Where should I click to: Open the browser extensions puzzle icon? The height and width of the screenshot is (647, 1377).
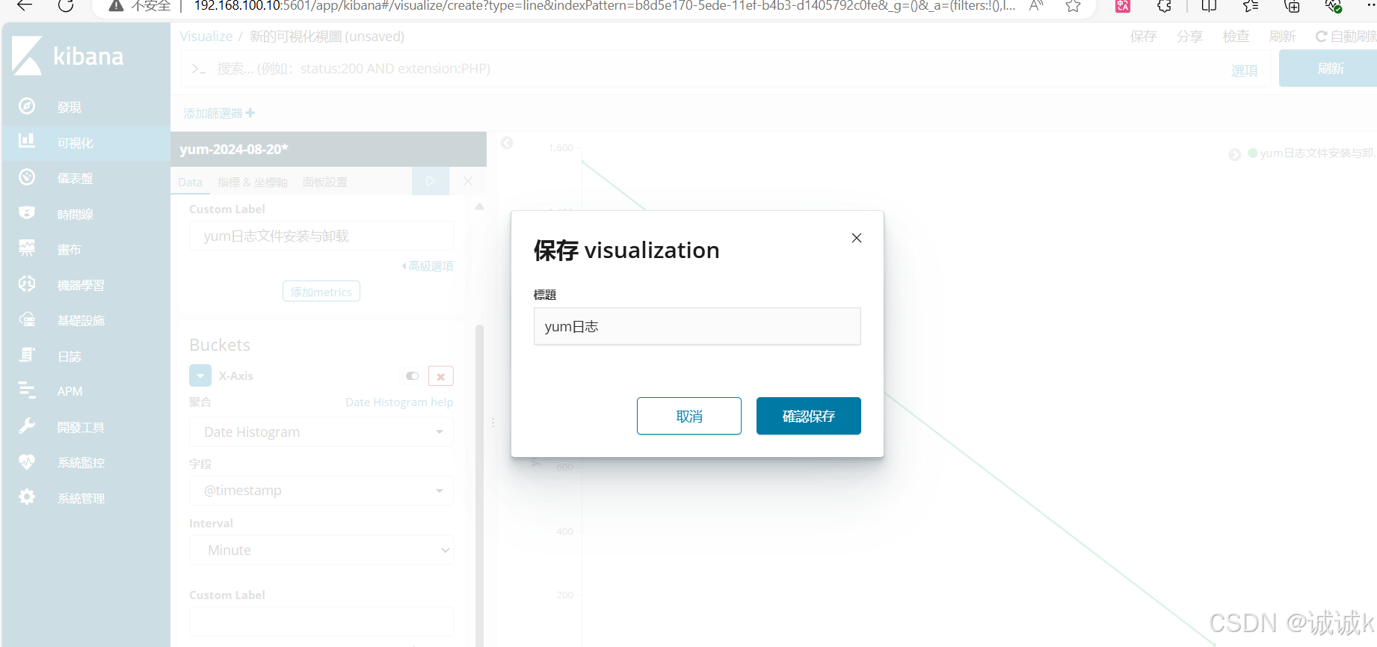[1164, 6]
